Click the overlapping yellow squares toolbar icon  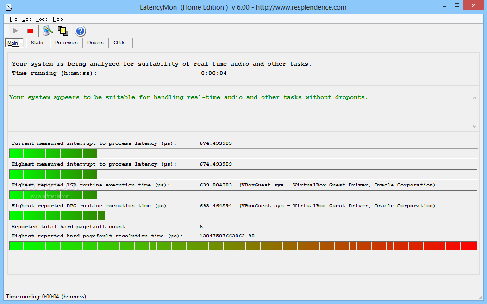(62, 31)
